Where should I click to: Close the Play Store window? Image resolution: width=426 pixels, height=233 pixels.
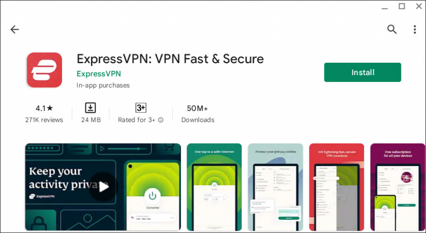(x=419, y=6)
